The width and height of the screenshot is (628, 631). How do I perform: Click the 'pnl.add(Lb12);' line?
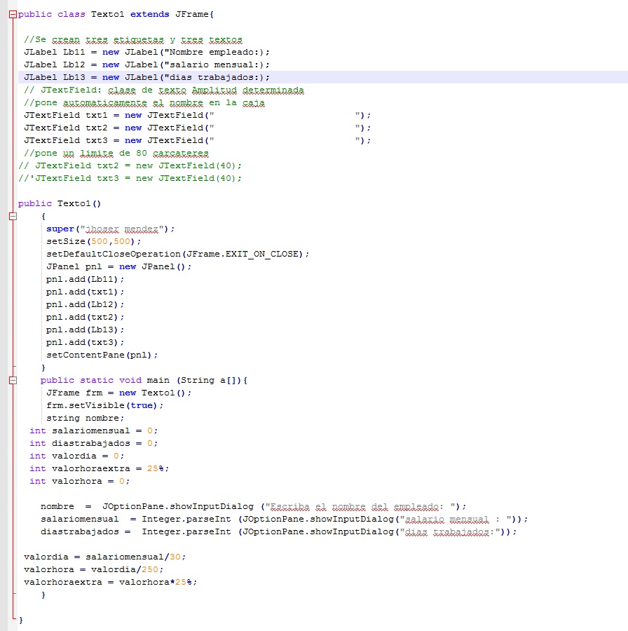[86, 305]
